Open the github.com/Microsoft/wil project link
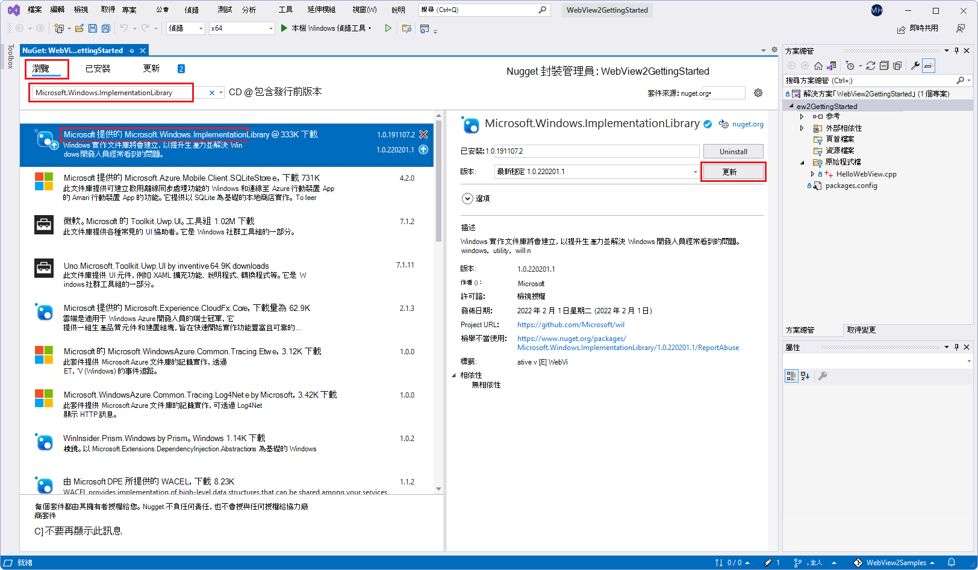The height and width of the screenshot is (570, 978). (x=570, y=324)
